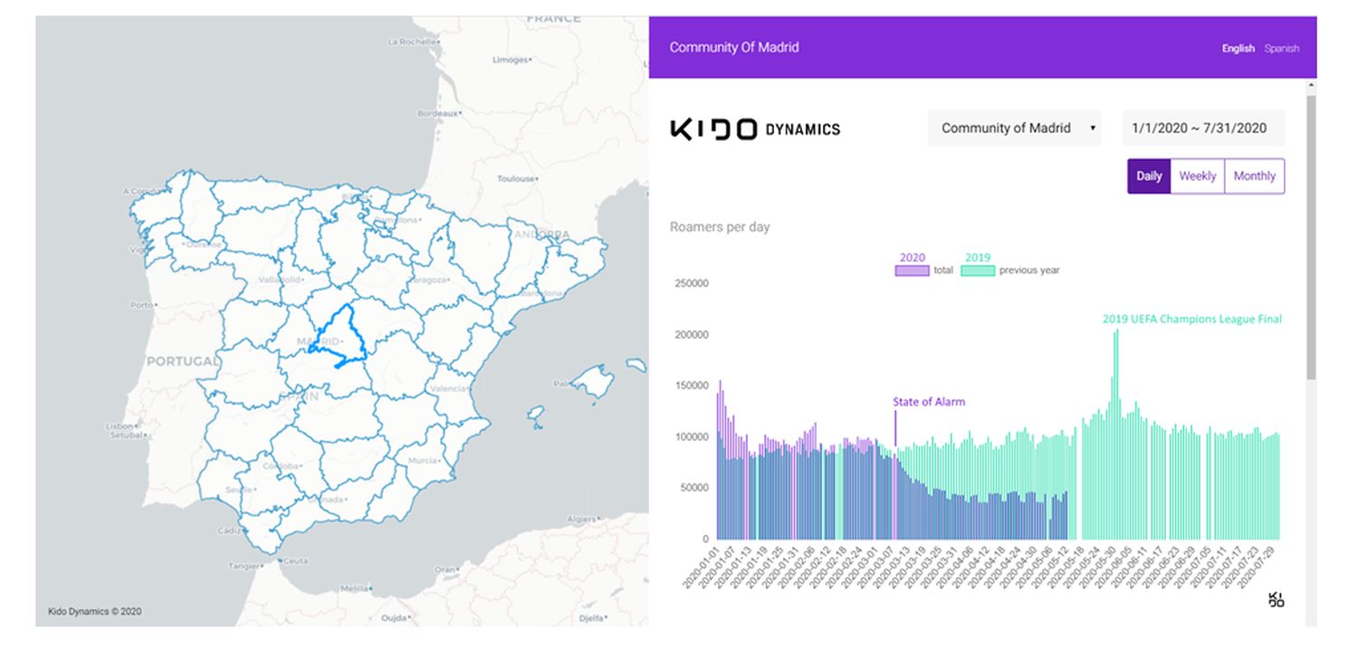1358x649 pixels.
Task: Click the Roamers per day chart title
Action: point(720,227)
